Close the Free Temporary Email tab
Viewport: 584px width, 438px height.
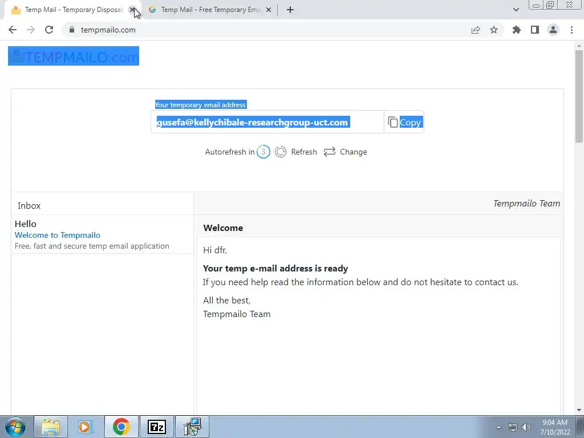[269, 10]
